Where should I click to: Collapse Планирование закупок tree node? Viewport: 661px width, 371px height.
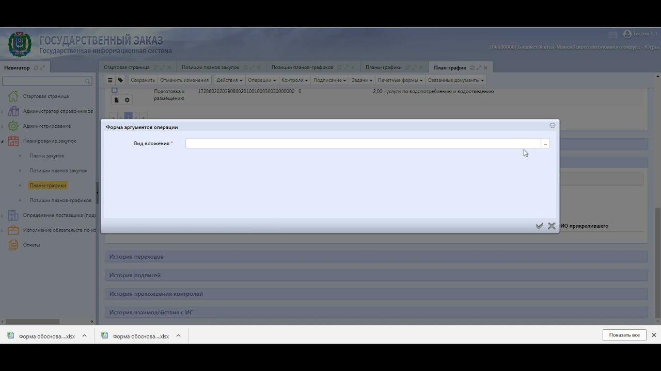3,141
